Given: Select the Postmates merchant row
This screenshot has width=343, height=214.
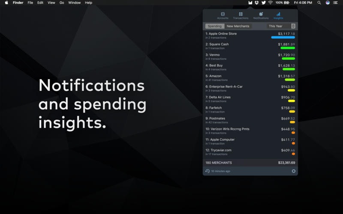Looking at the screenshot, I should [250, 120].
